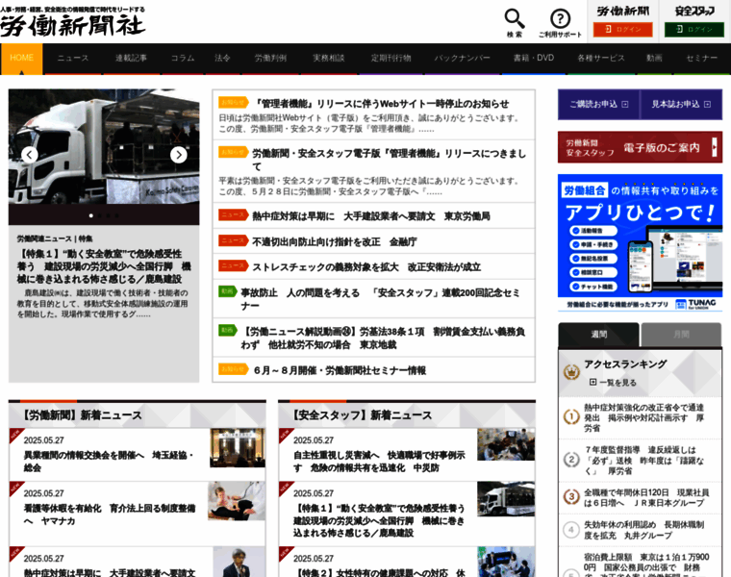The image size is (731, 577).
Task: Open the 書籍・DVD menu item
Action: point(534,59)
